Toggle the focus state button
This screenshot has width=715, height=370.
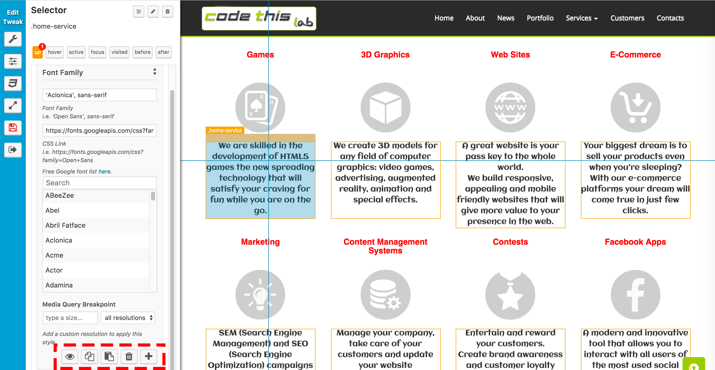tap(97, 52)
